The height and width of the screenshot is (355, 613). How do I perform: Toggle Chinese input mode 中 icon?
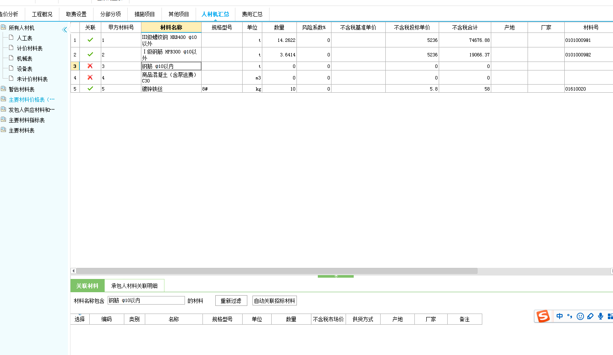pyautogui.click(x=560, y=316)
